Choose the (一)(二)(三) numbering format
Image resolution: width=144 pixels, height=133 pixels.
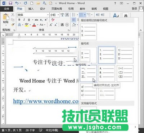coord(125,73)
